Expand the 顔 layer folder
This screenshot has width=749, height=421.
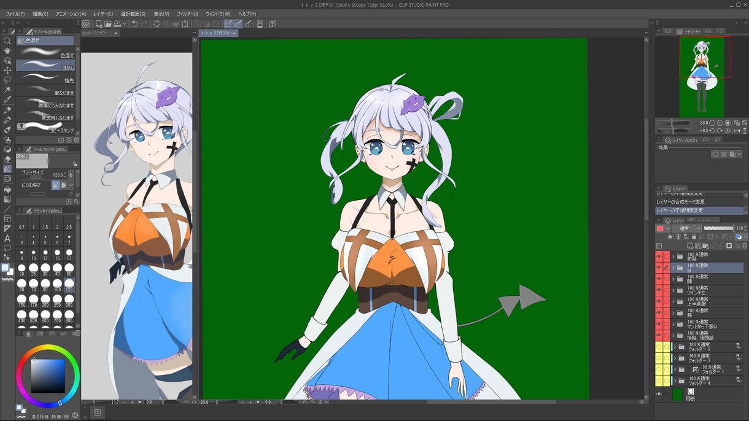(x=673, y=279)
